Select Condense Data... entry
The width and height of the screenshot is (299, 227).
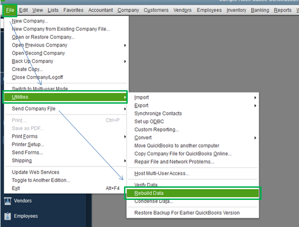[193, 201]
